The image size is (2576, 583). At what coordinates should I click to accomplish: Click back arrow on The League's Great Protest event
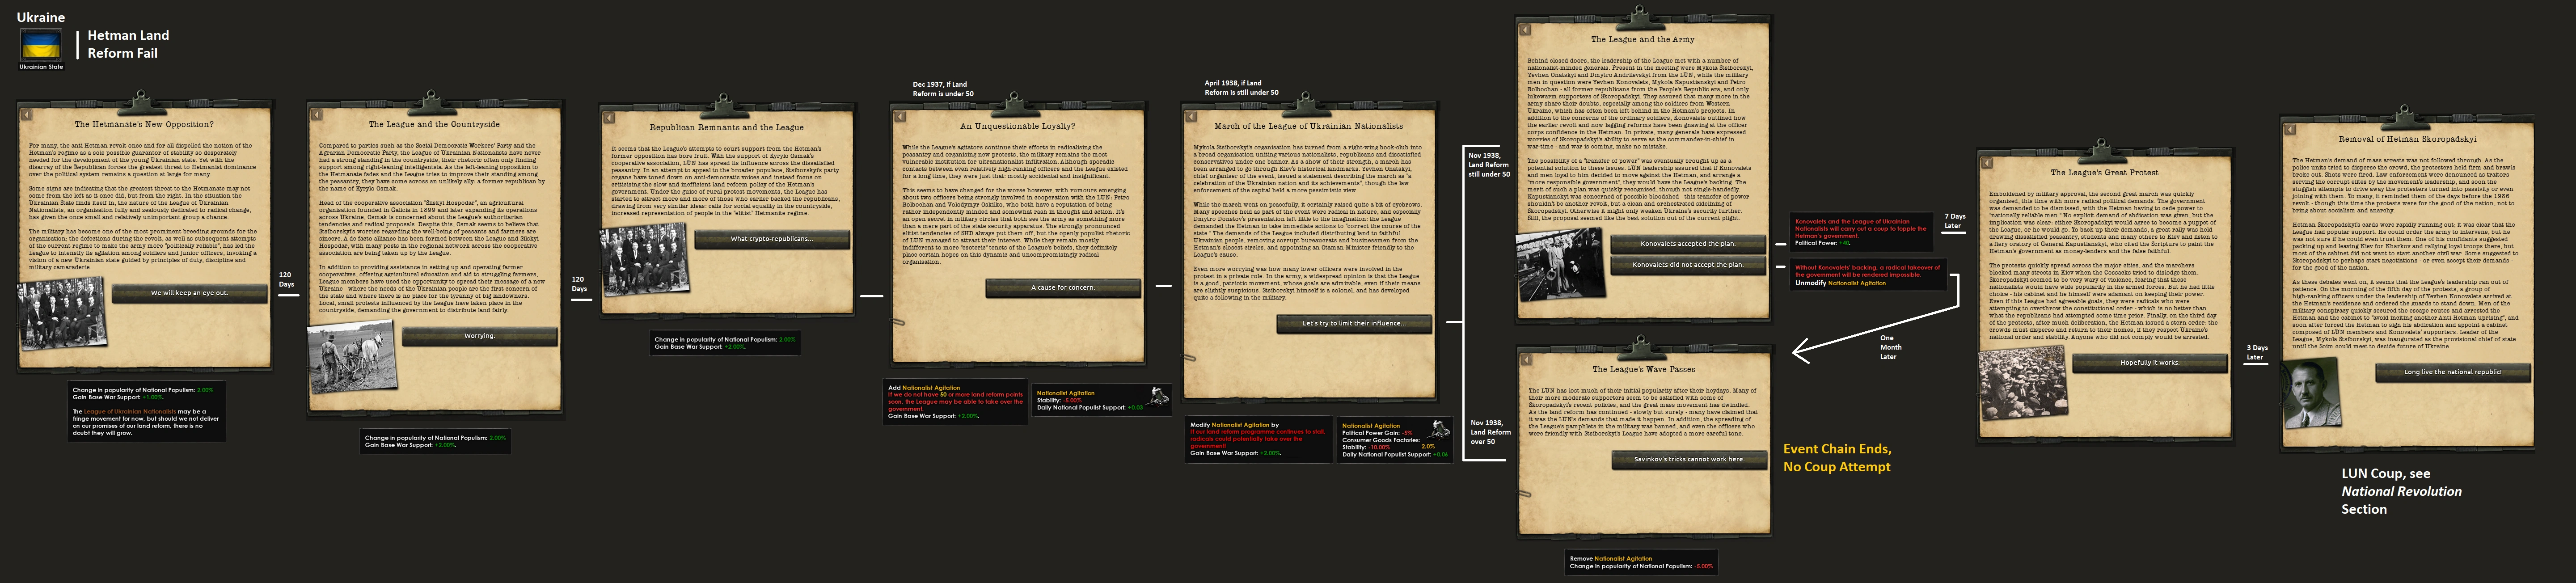1987,163
